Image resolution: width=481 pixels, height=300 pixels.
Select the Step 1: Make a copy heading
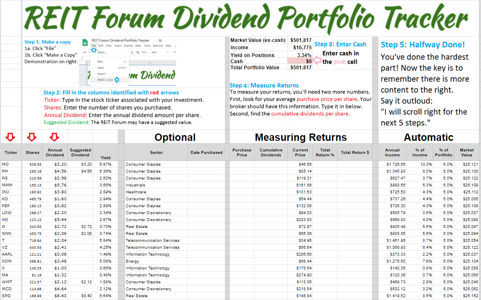coord(48,42)
